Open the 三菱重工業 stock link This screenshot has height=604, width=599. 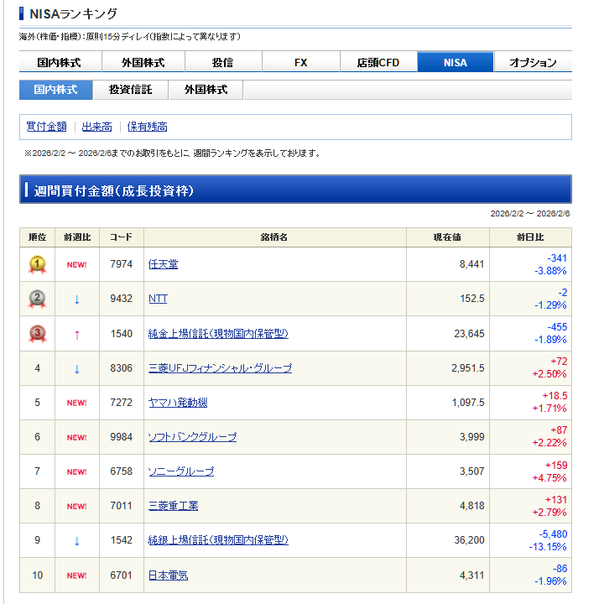(x=173, y=505)
